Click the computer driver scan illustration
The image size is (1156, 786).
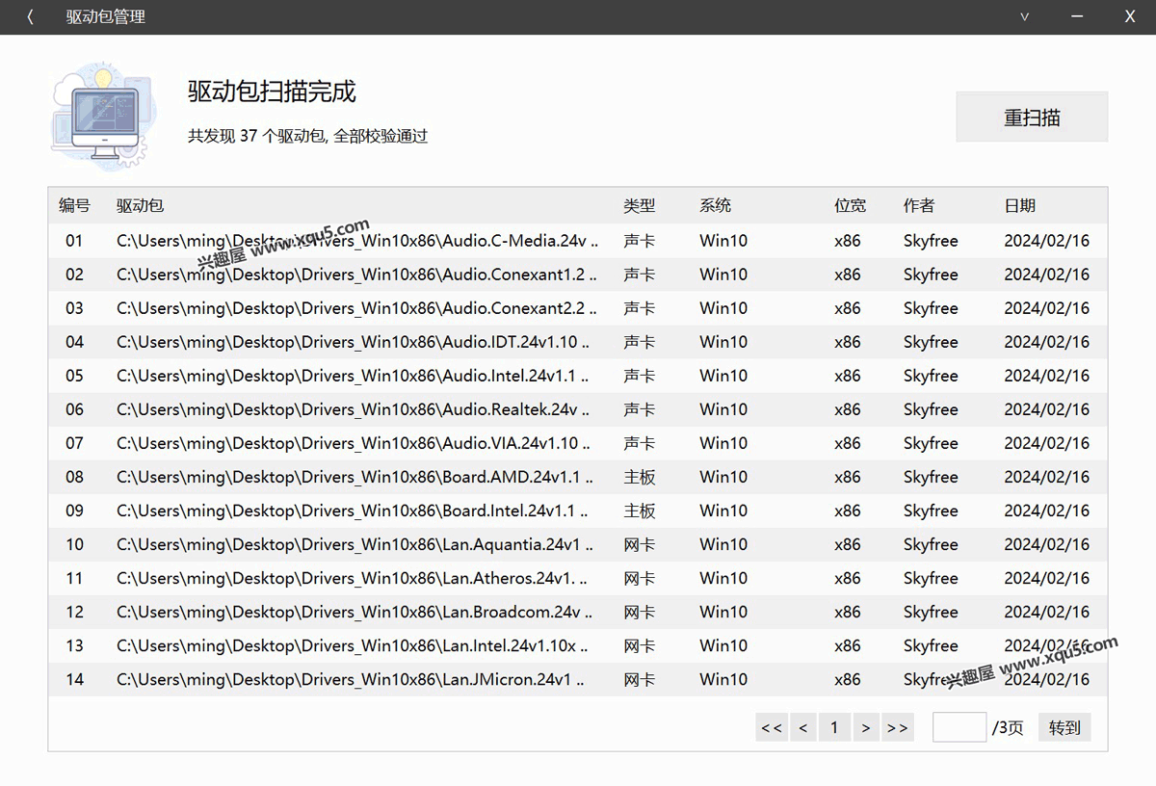coord(98,116)
